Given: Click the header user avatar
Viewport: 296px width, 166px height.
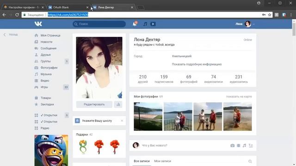Looking at the screenshot, I should (248, 24).
